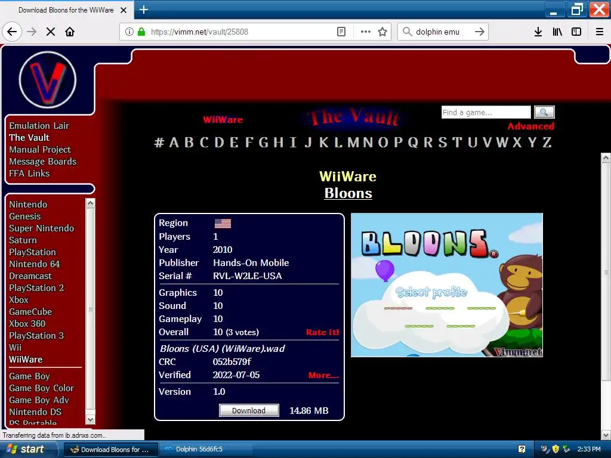Browse games under the # symbol
Viewport: 611px width, 458px height.
(x=159, y=143)
